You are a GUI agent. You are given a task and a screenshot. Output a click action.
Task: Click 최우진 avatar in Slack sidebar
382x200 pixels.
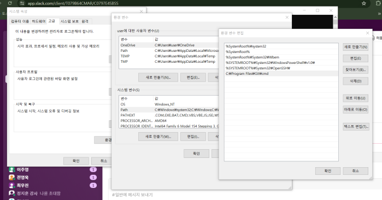[11, 185]
